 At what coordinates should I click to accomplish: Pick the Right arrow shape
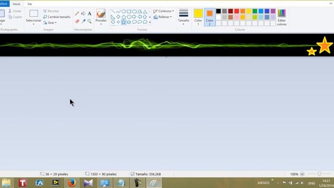coord(134,17)
